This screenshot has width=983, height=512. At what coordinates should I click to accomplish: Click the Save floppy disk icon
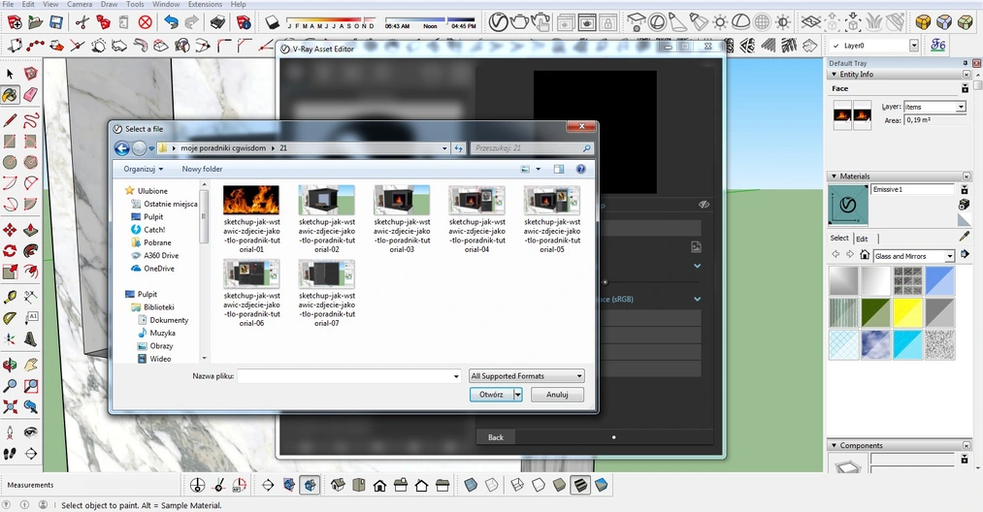tap(54, 21)
